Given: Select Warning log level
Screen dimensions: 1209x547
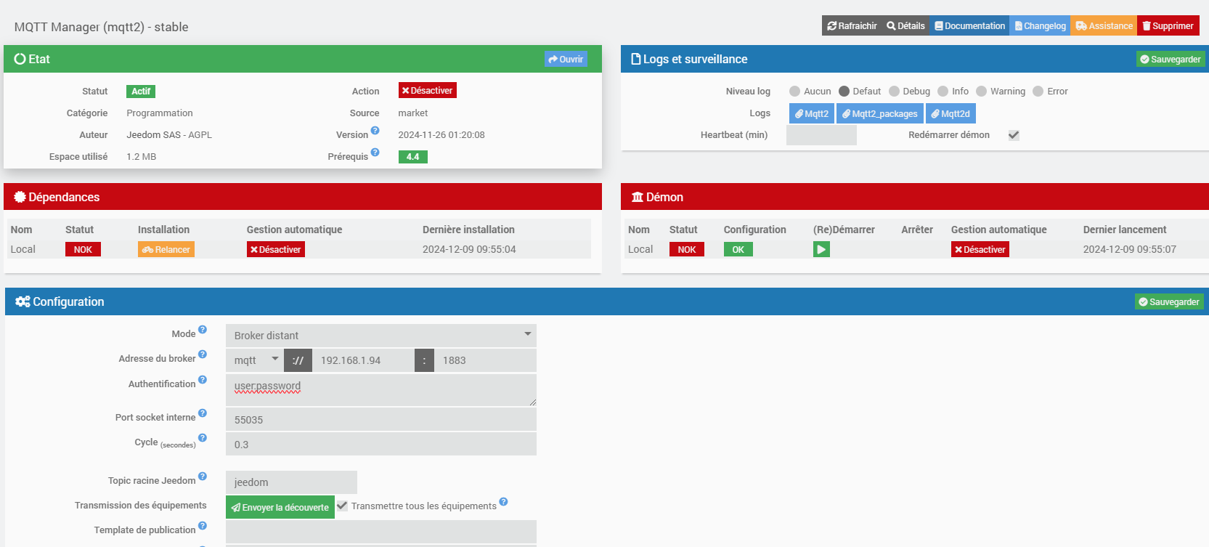Looking at the screenshot, I should tap(982, 91).
